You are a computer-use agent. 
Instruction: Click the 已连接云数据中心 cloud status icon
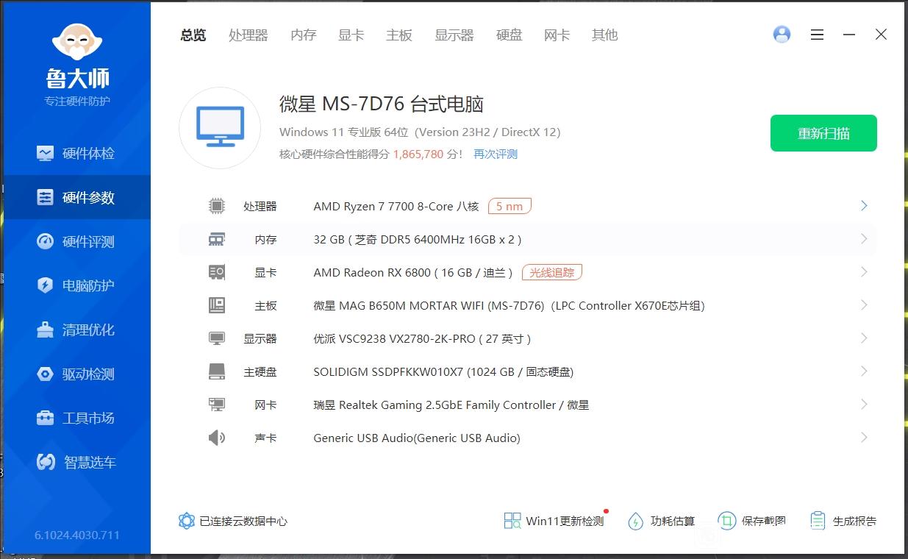pos(187,521)
